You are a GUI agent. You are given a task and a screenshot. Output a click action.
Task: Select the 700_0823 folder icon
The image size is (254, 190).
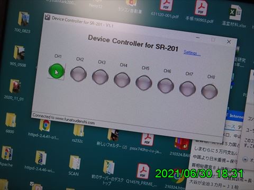pos(23,18)
